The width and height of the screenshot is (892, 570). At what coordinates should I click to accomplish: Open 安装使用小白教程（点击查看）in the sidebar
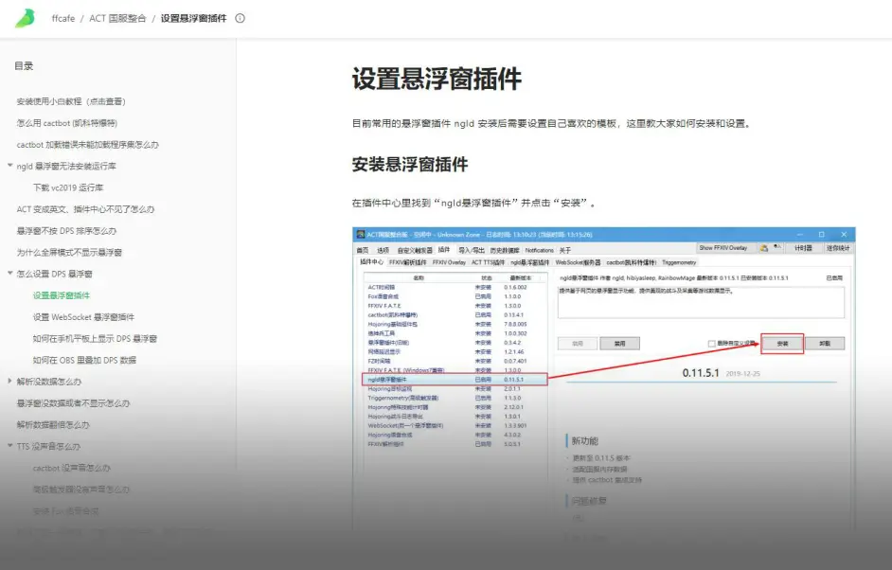[71, 101]
